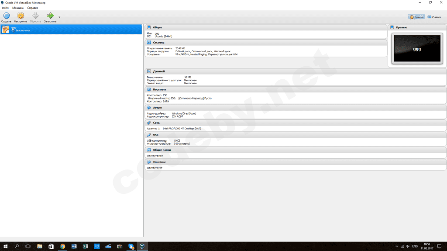Click the Общие section icon
The height and width of the screenshot is (251, 447).
tap(149, 27)
